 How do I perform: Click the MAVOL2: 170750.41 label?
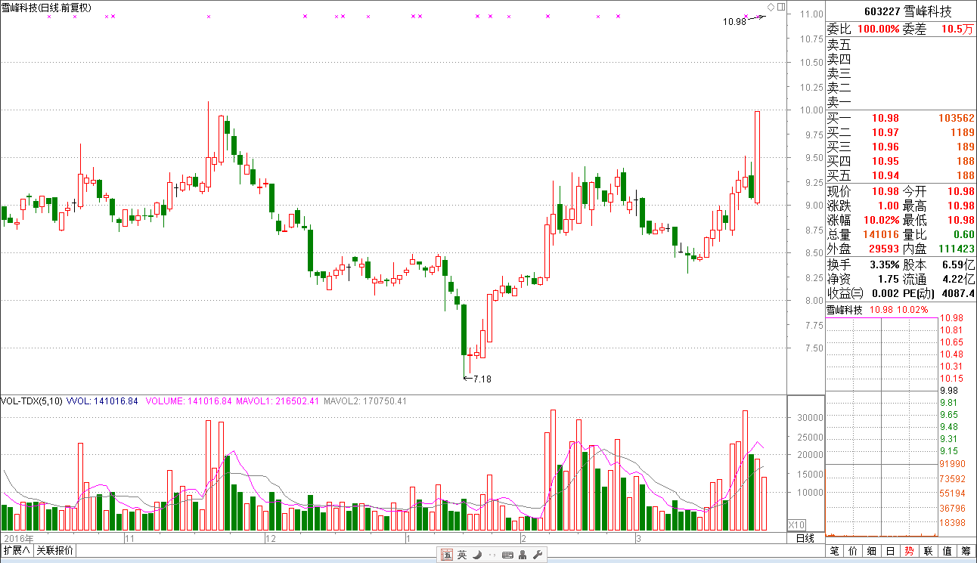(x=365, y=401)
